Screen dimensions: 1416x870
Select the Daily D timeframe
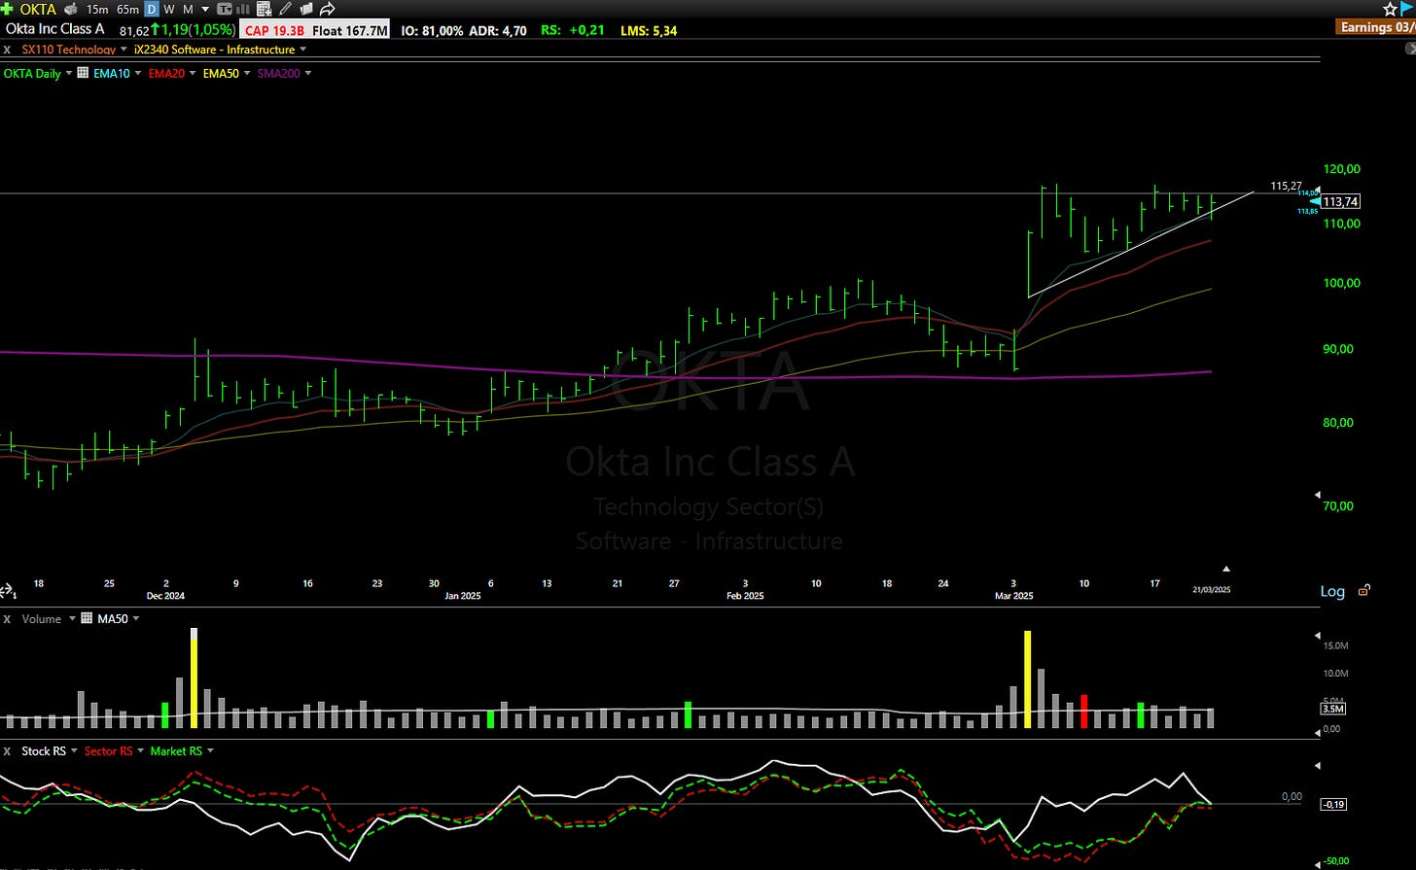pyautogui.click(x=152, y=9)
